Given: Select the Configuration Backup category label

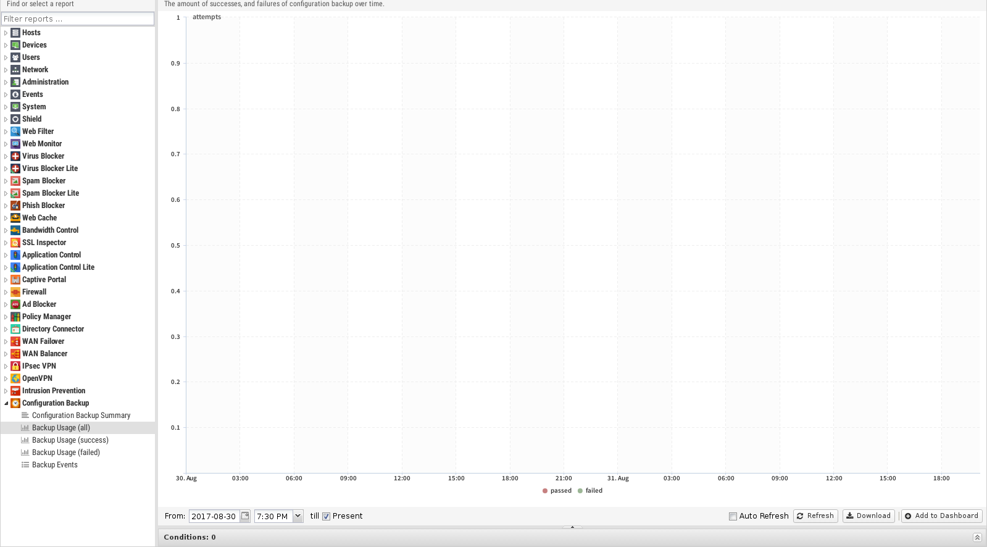Looking at the screenshot, I should pos(56,403).
